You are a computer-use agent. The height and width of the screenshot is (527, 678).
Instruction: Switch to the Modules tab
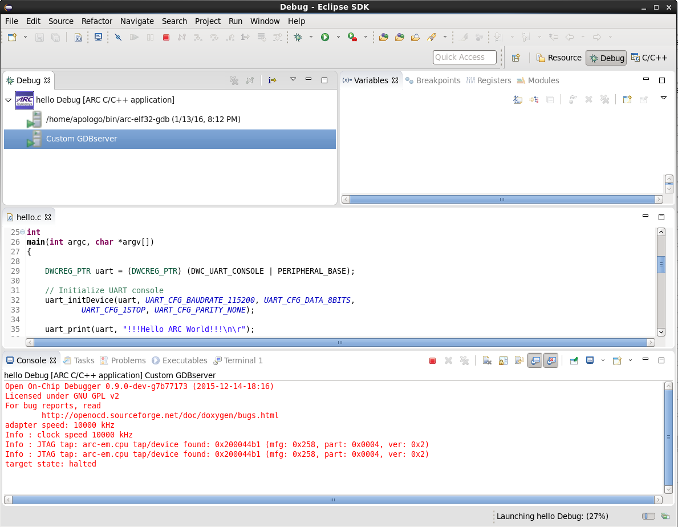tap(538, 80)
